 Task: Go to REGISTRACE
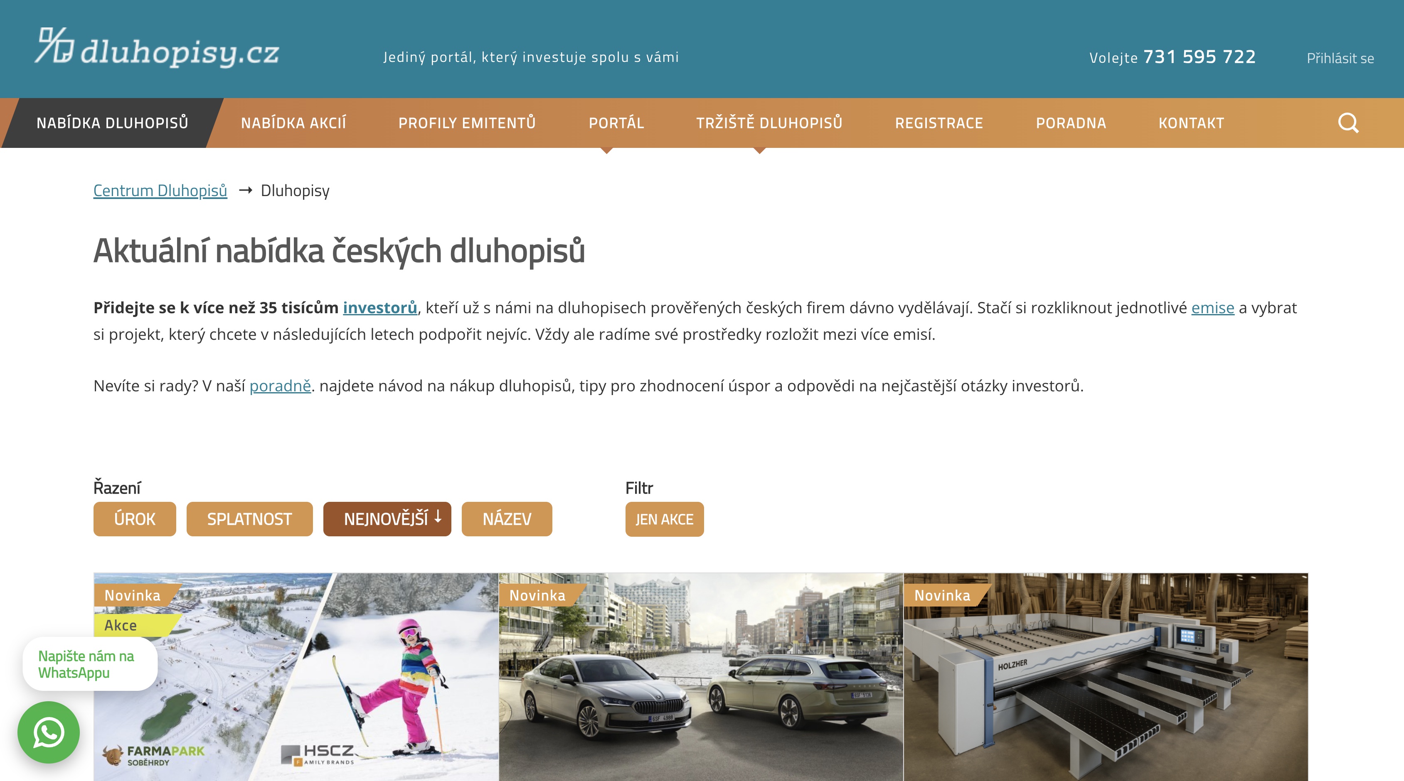(939, 123)
